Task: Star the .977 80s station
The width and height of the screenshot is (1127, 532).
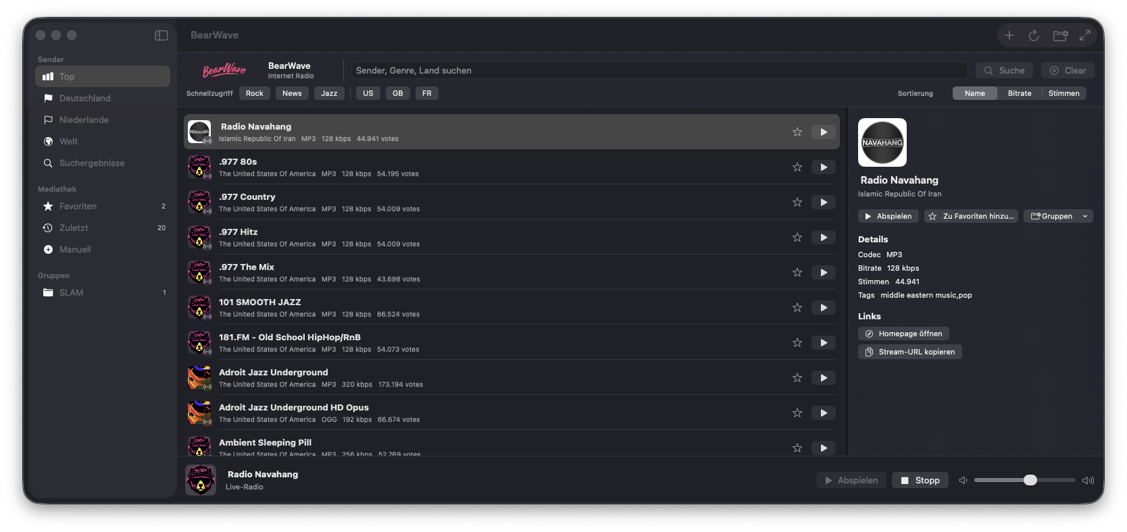Action: click(x=797, y=167)
